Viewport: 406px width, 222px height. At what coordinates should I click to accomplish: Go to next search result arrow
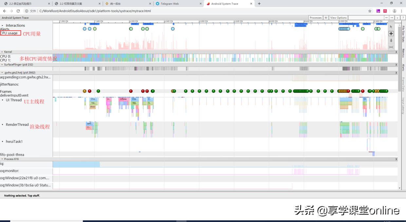point(392,18)
